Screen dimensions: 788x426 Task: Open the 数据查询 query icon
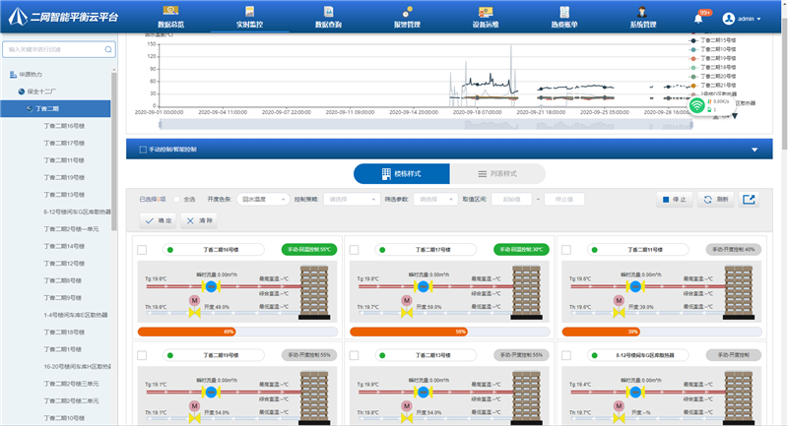(328, 11)
